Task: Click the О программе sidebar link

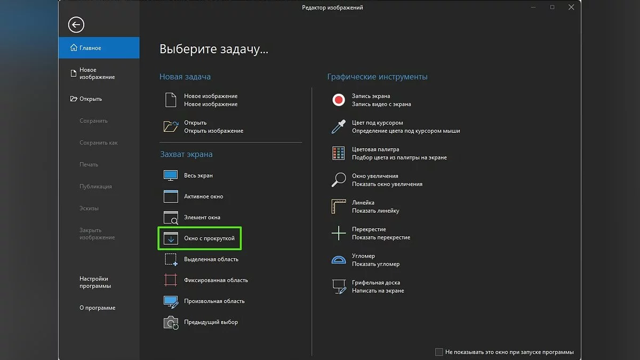Action: coord(97,308)
